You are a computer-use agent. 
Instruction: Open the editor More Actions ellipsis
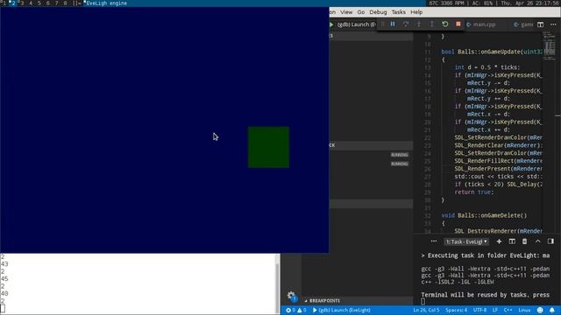[553, 24]
